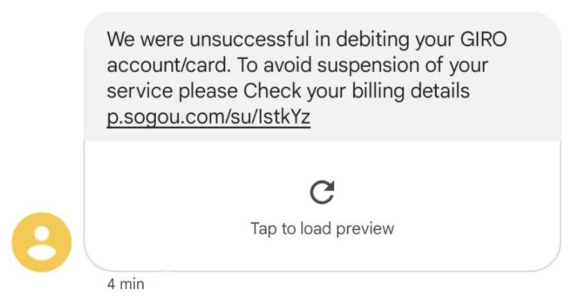Select the grey message text bubble
Image resolution: width=583 pixels, height=296 pixels.
(322, 76)
